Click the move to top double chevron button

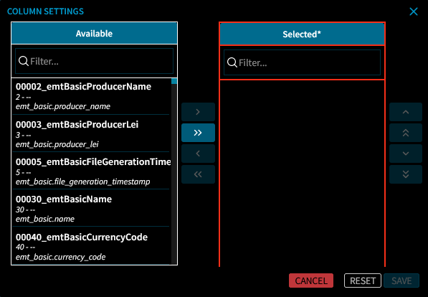[406, 133]
